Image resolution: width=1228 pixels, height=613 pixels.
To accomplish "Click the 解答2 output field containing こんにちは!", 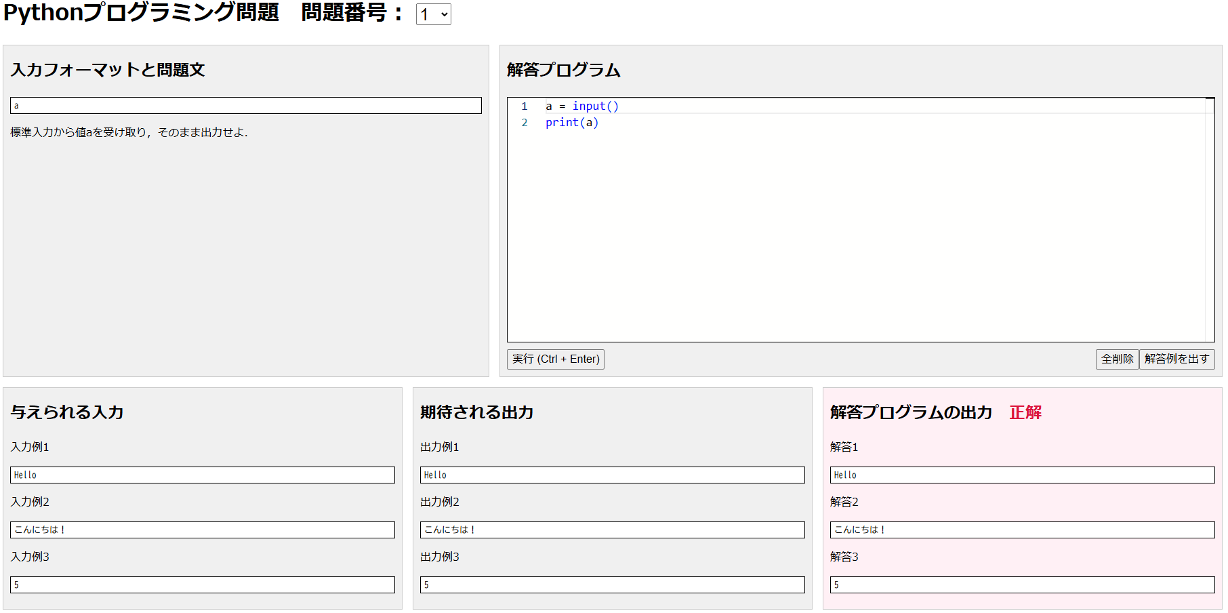I will pos(1023,530).
